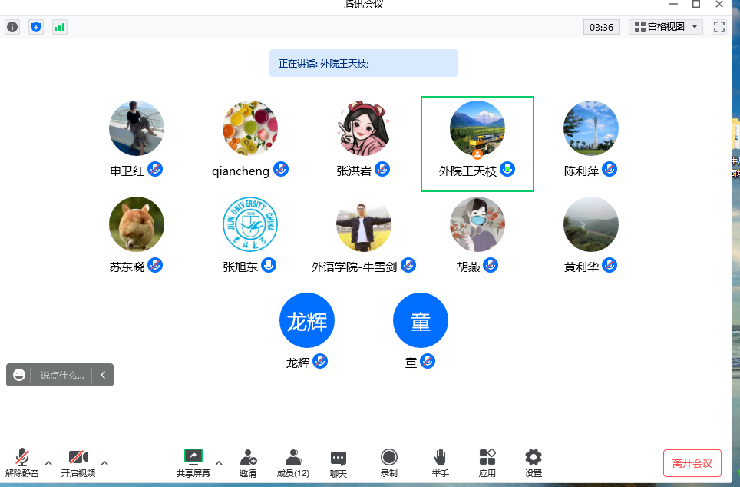Enter full screen mode icon
Screen dimensions: 740x487
(719, 27)
